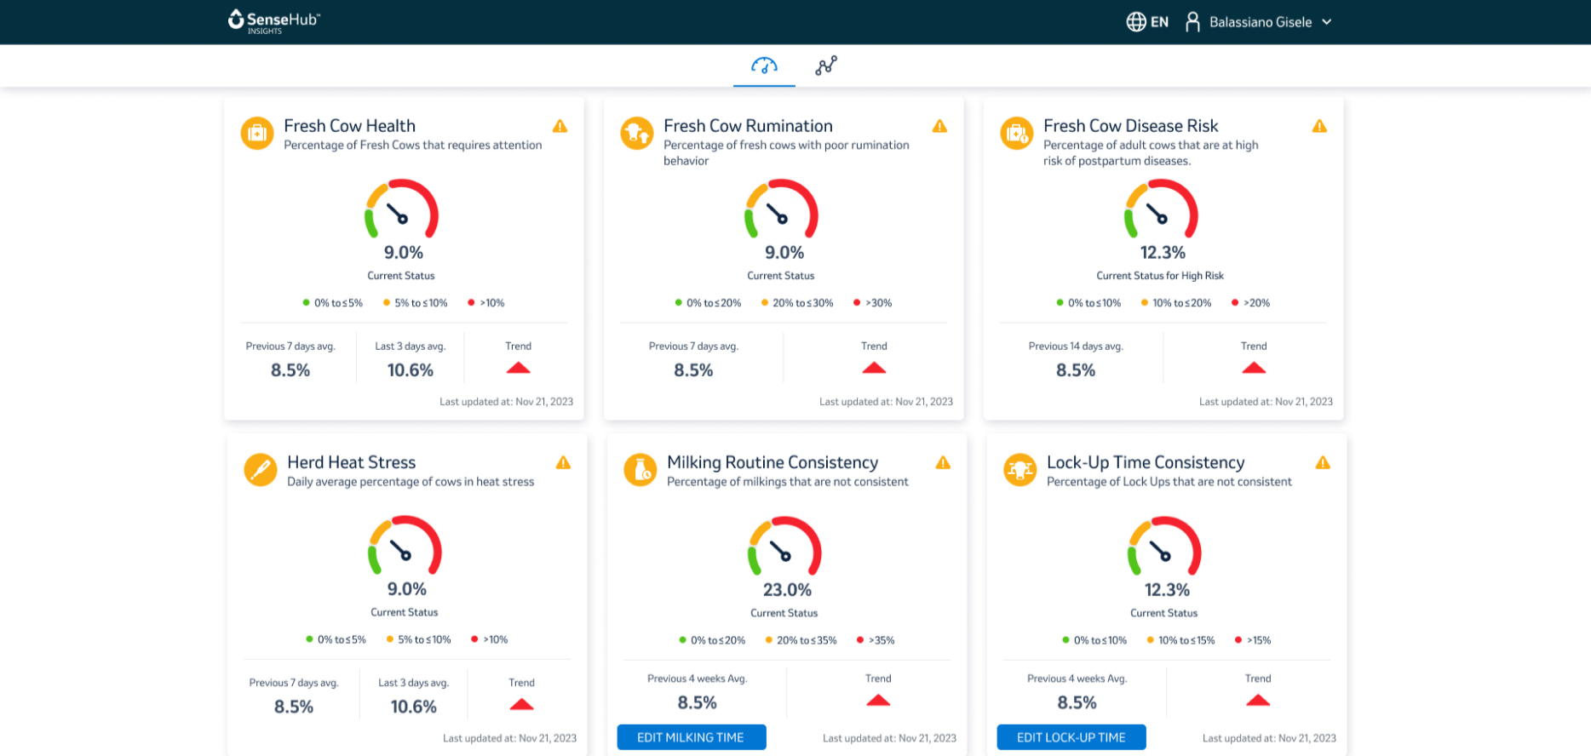Switch to the trend graph tab
The width and height of the screenshot is (1591, 756).
(825, 66)
